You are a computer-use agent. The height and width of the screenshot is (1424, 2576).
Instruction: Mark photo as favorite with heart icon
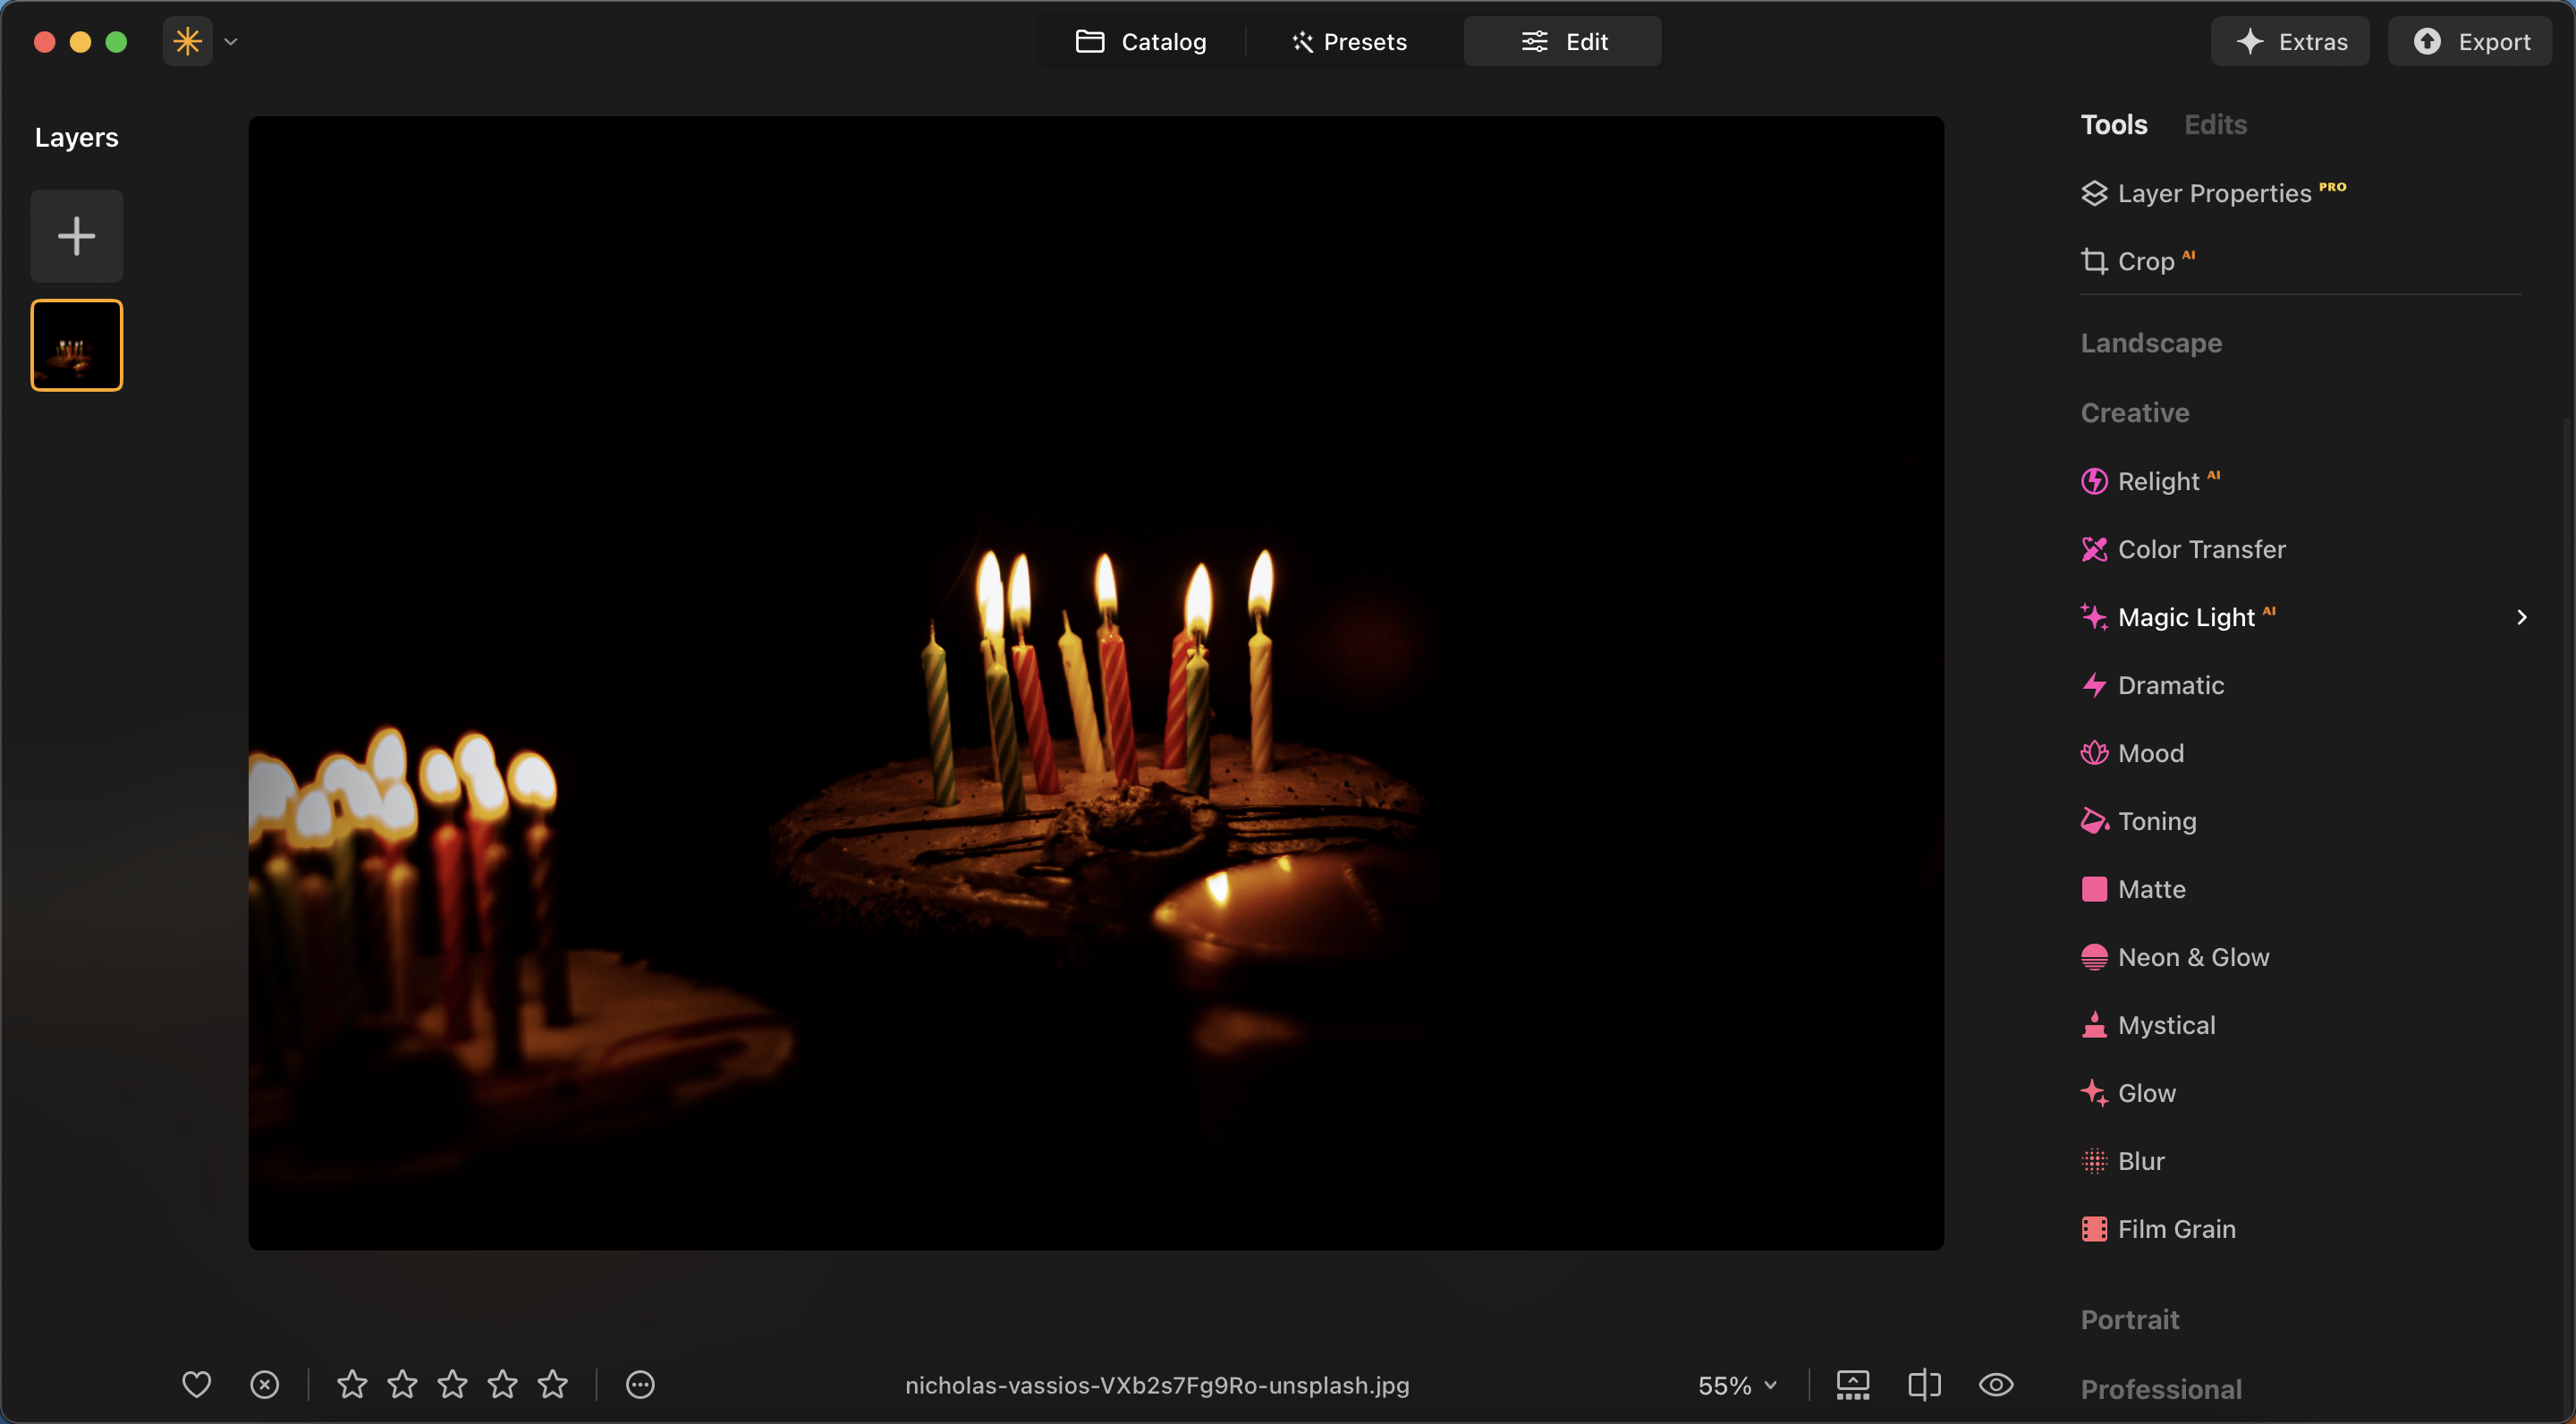click(196, 1384)
